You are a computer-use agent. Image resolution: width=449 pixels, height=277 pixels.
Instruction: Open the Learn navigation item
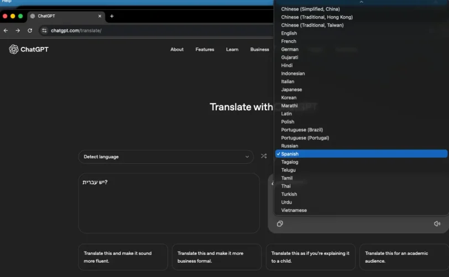[x=232, y=50]
